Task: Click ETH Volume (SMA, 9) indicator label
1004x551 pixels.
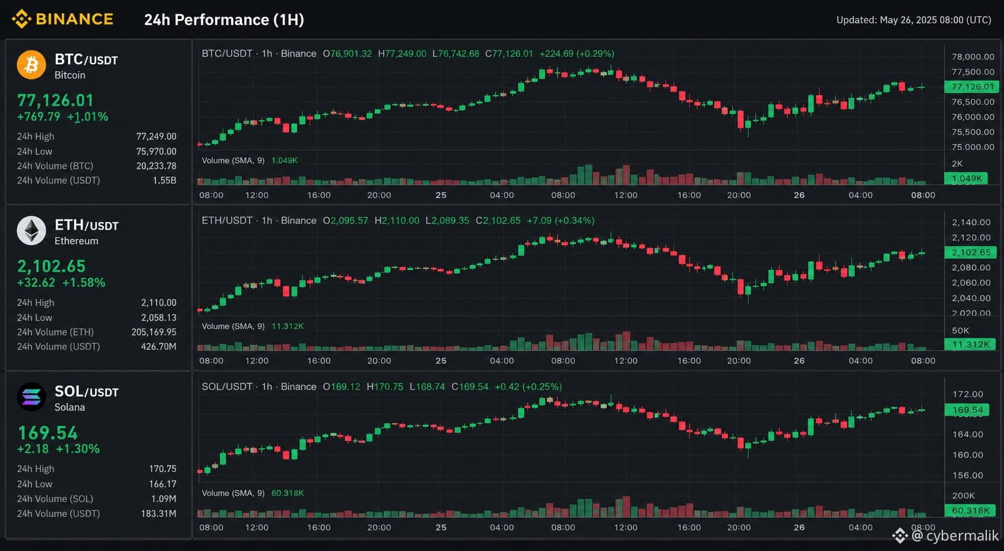Action: tap(233, 326)
